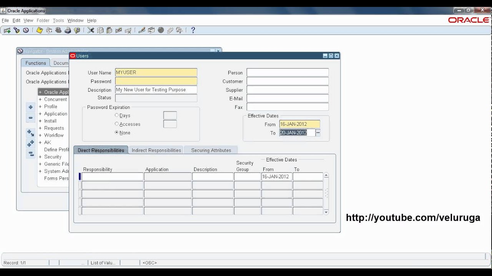
Task: Click the Switch Responsibilities toolbar icon
Action: pyautogui.click(x=58, y=30)
